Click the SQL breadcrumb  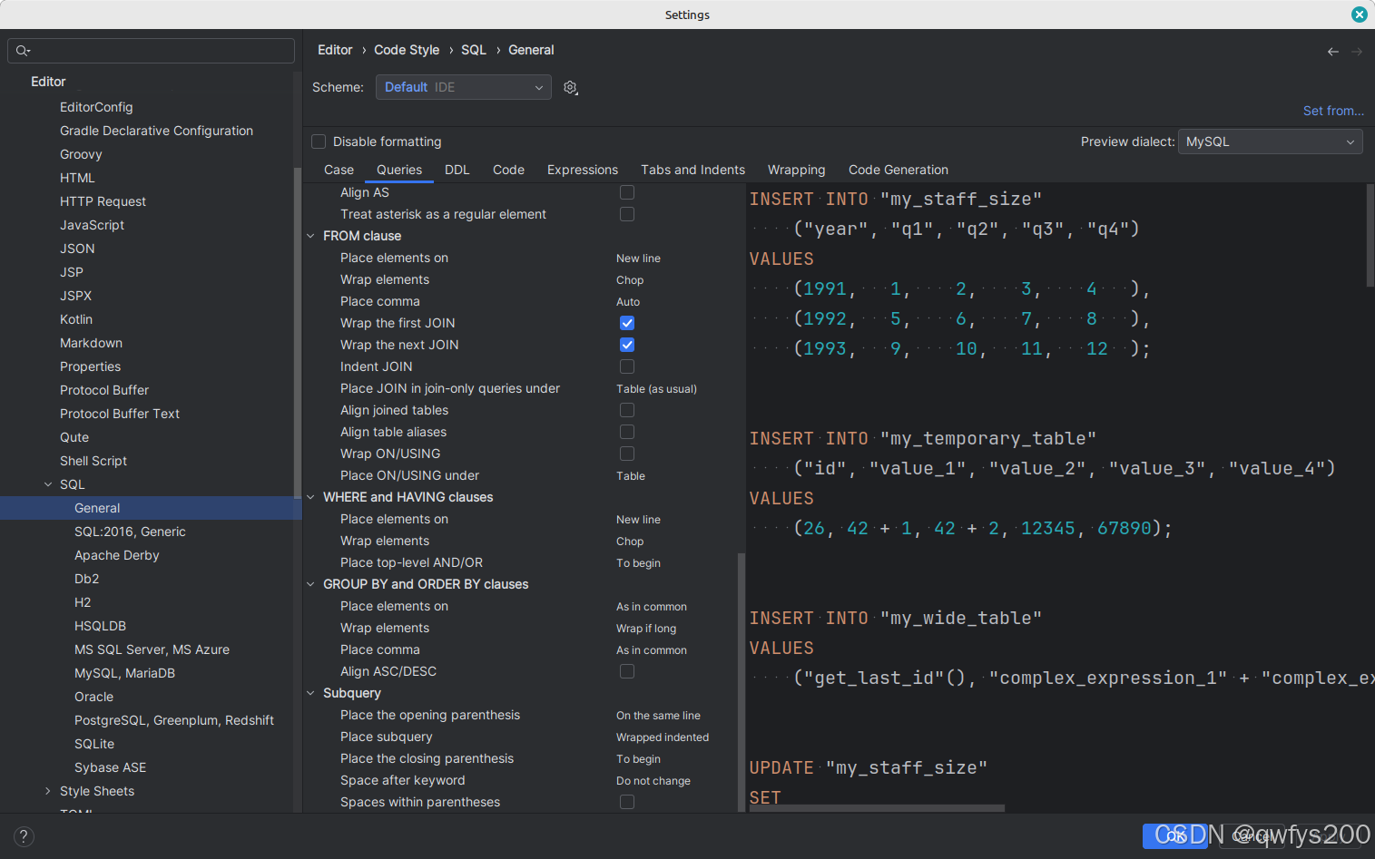click(474, 50)
